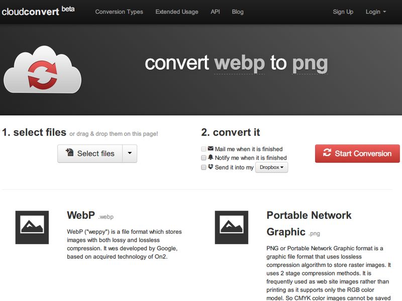Click the Sign Up link

tap(343, 12)
